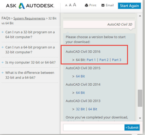Click 'Please choose a version below' text

coord(96,39)
